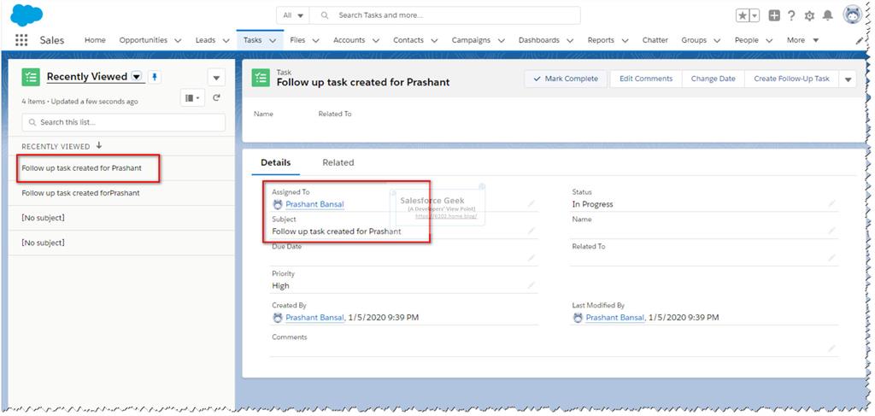Click the Mark Complete button

(567, 79)
